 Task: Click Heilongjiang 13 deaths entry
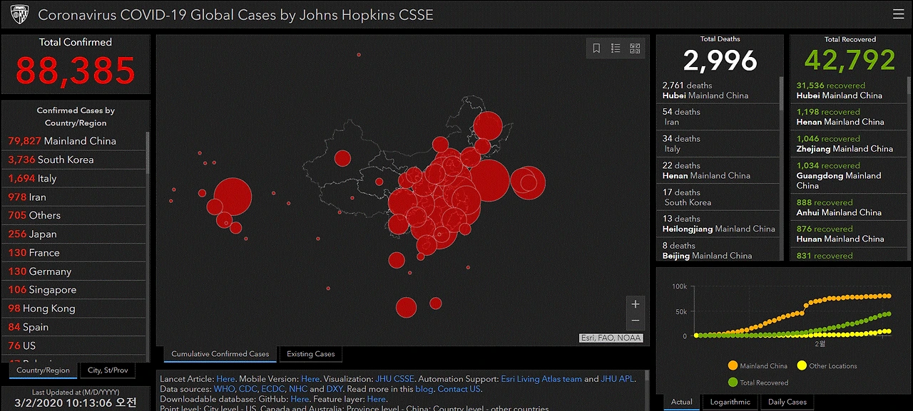[718, 224]
